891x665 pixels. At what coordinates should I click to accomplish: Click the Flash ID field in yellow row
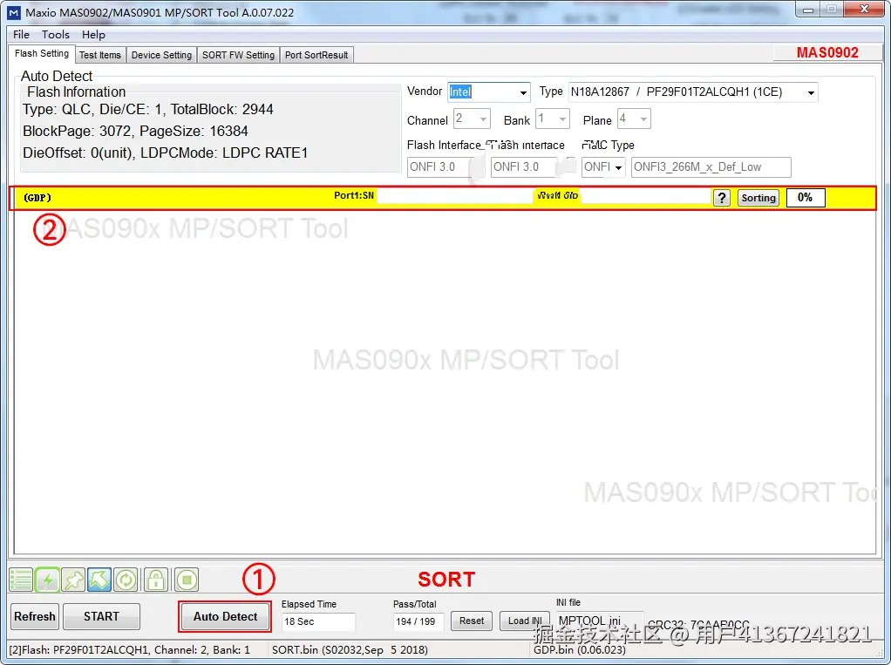(646, 196)
